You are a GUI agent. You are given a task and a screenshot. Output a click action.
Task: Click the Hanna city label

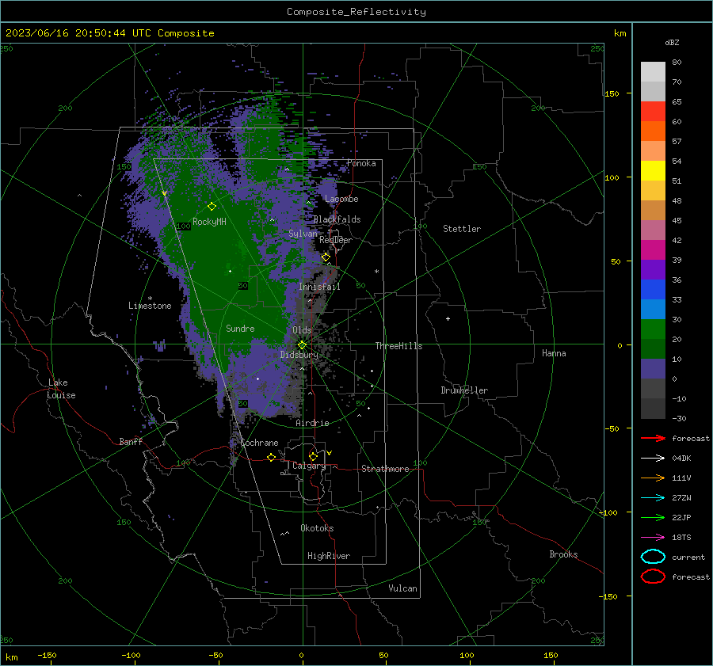pos(554,353)
